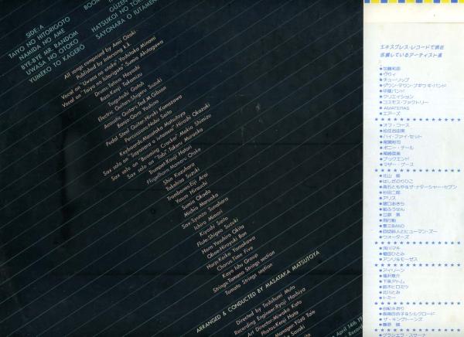Click the 'Booming Cracker' sax solo credit
Screen dimensions: 464x337
[162, 147]
